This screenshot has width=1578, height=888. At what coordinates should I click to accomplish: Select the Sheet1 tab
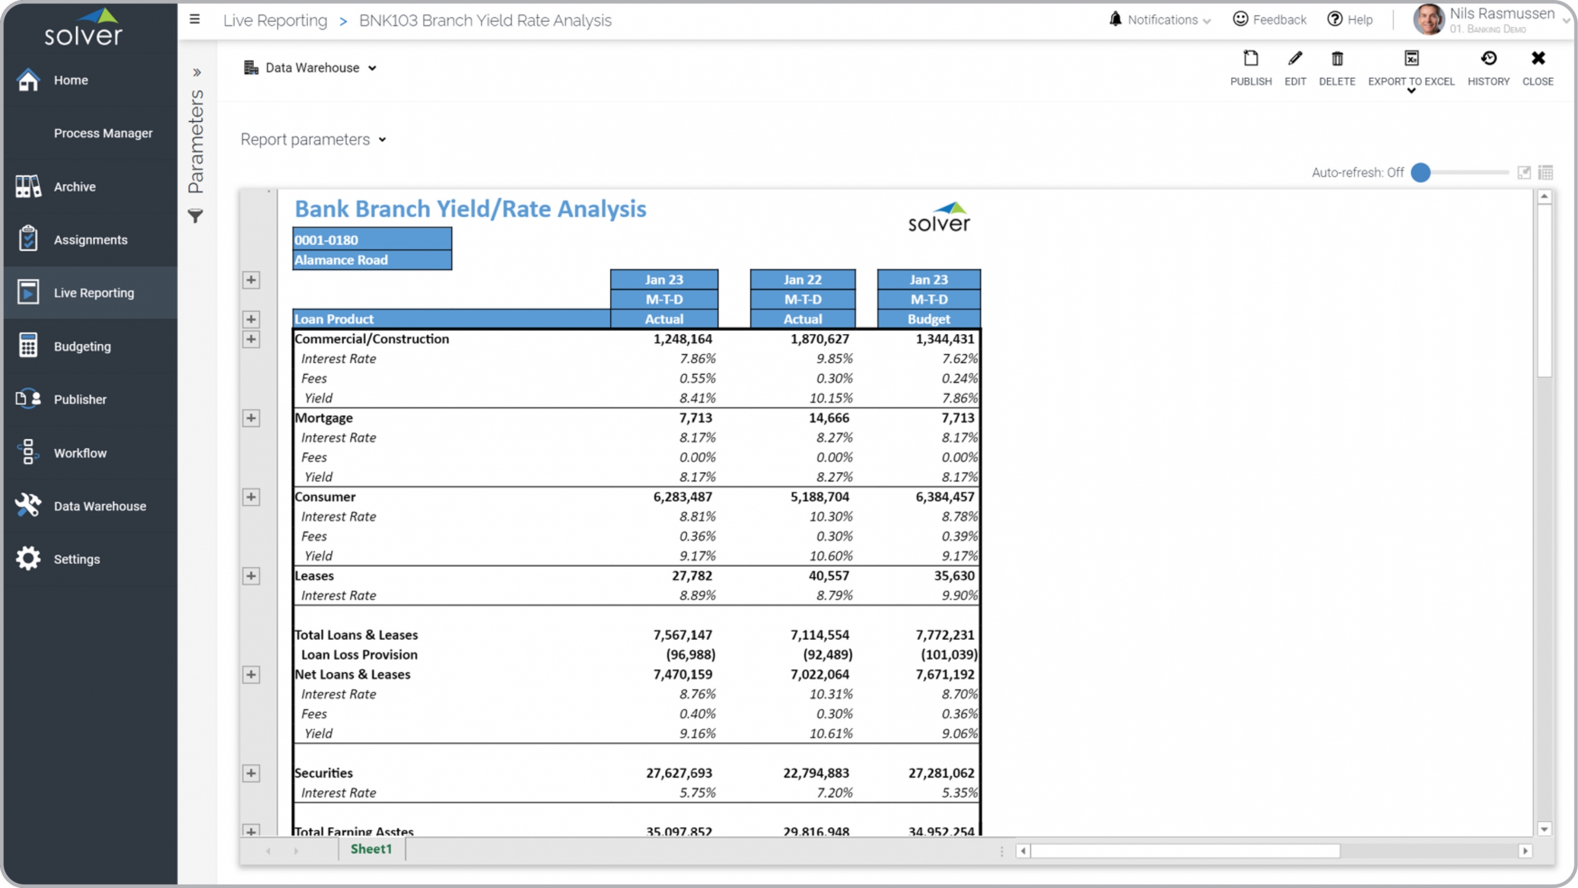371,849
